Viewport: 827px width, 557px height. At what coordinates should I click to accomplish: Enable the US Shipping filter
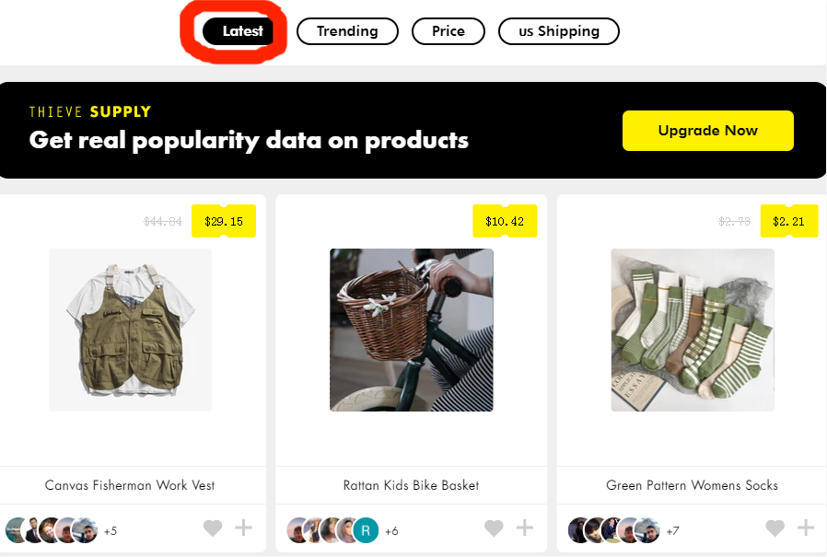tap(559, 31)
